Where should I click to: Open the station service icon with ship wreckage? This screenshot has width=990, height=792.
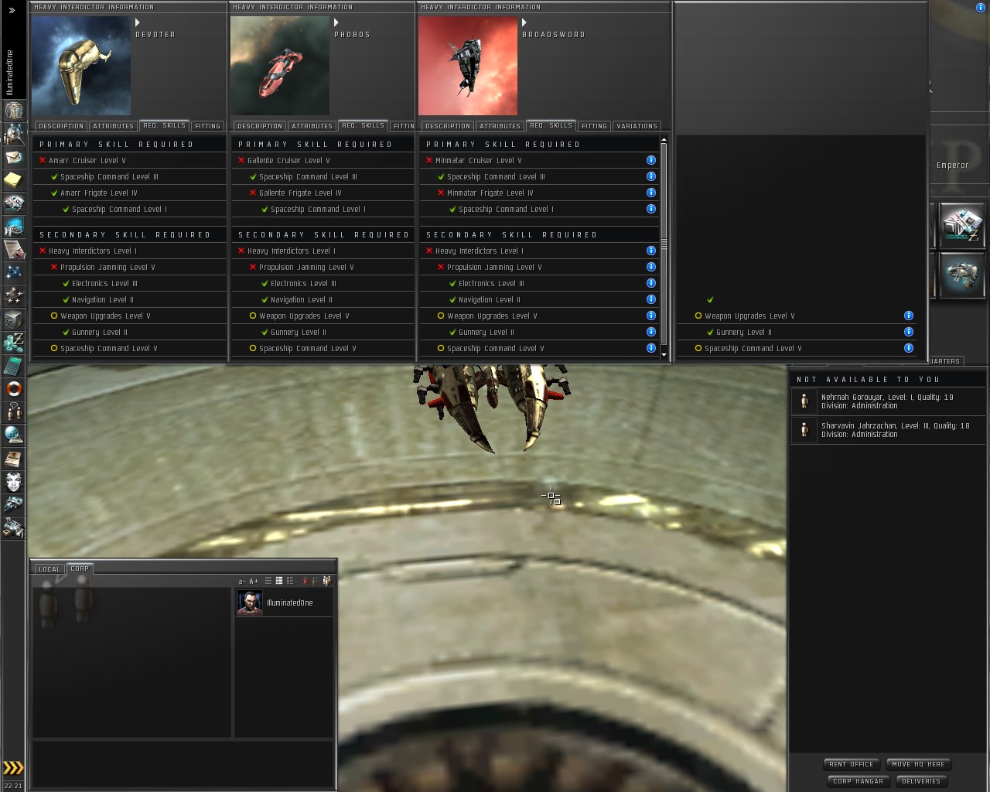[961, 274]
